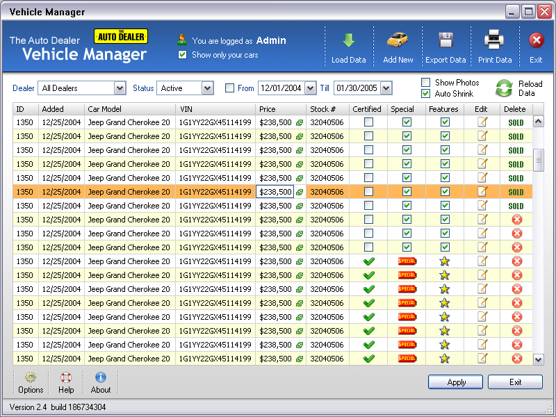The height and width of the screenshot is (417, 556).
Task: Click the scroll down arrow of table
Action: pos(538,359)
